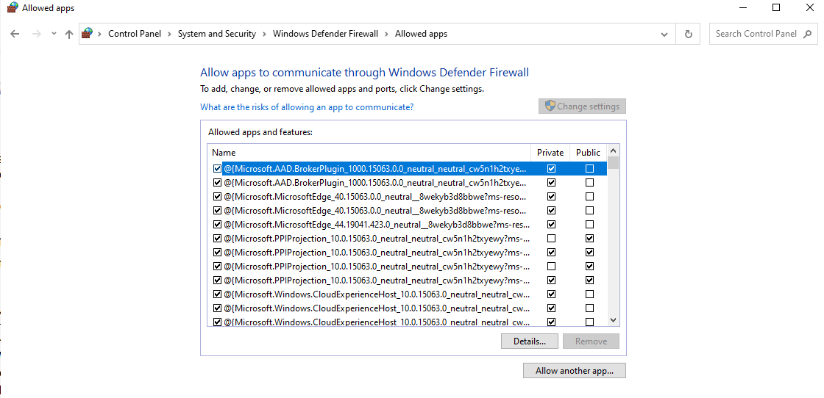The height and width of the screenshot is (398, 824).
Task: Toggle name checkbox of highlighted AAD.BrokerPlugin row
Action: [x=217, y=169]
